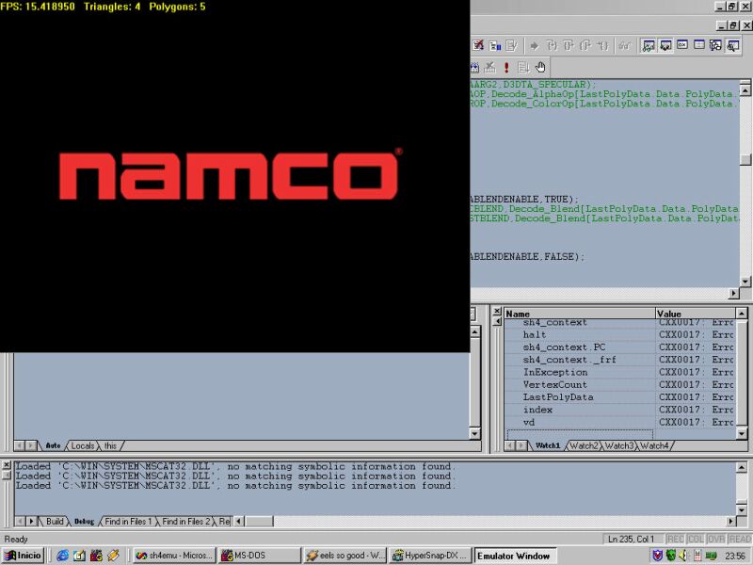Click the Stop Debugging toolbar icon
Image resolution: width=753 pixels, height=565 pixels.
point(478,45)
